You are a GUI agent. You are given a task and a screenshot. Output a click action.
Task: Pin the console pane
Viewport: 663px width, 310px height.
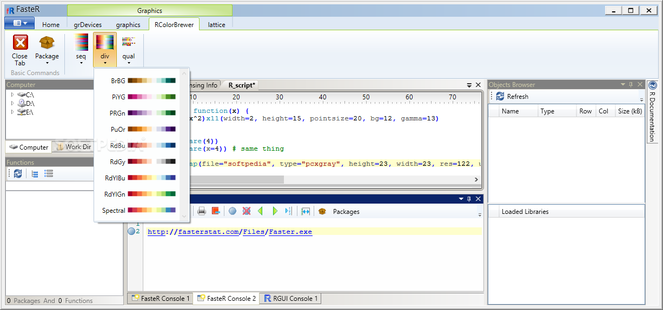[469, 199]
